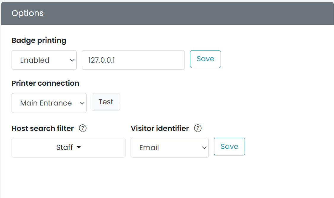Click the 127.0.0.1 IP address field
Image resolution: width=334 pixels, height=198 pixels.
pos(133,60)
